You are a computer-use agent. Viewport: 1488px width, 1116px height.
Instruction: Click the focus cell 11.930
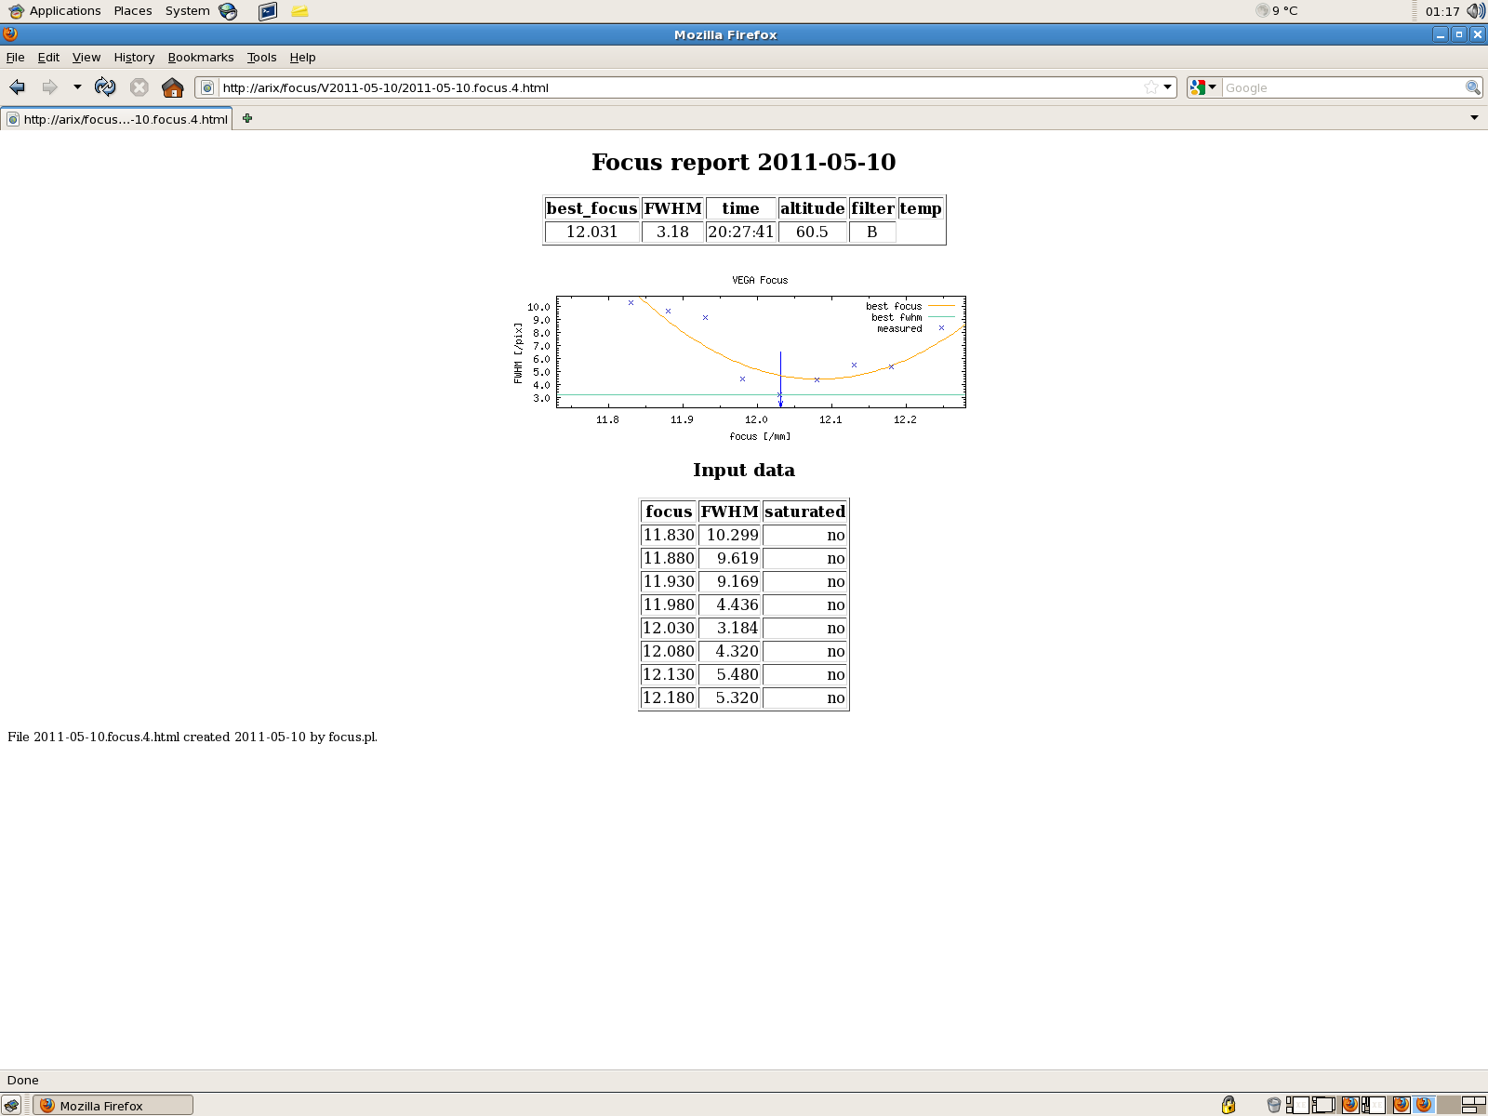click(669, 581)
